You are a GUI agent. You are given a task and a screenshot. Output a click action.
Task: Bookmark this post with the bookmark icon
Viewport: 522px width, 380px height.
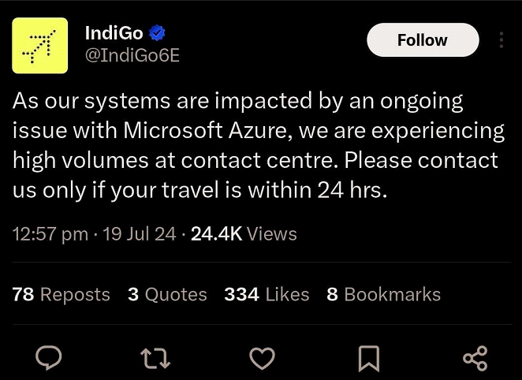pos(368,359)
